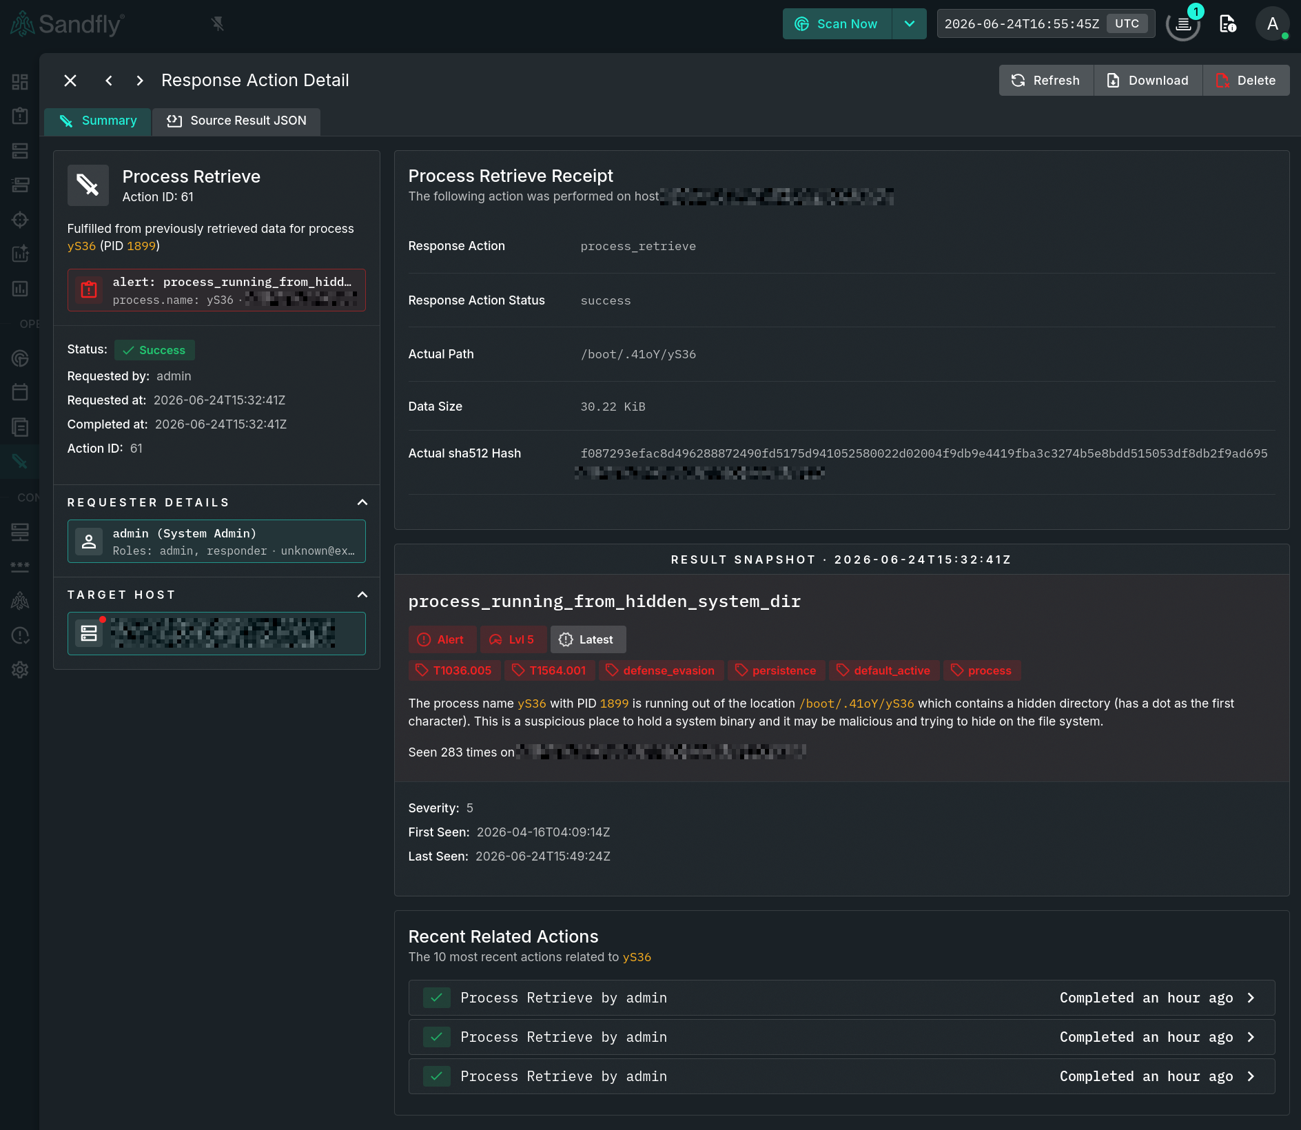Click the /boot/.41oY/yS36 actual path value

click(638, 354)
